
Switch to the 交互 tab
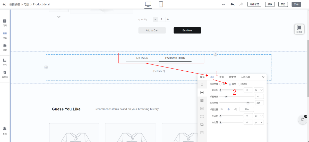(x=221, y=77)
